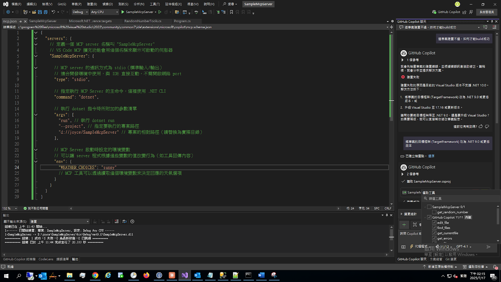Toggle word wrap in Output panel
The image size is (501, 282).
[124, 221]
